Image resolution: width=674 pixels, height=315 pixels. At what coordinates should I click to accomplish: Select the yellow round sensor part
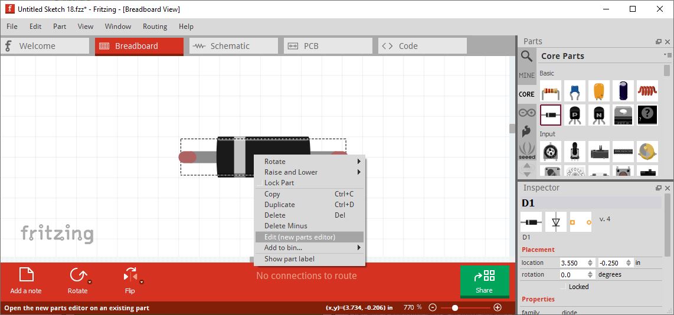point(647,152)
